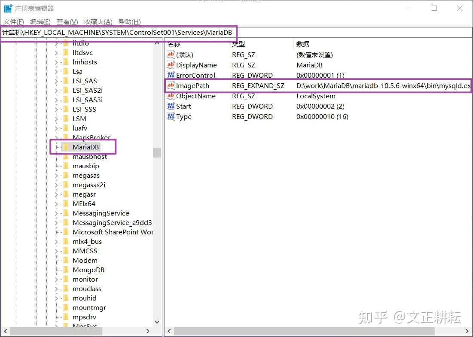Click the mouhid folder icon

pyautogui.click(x=65, y=298)
